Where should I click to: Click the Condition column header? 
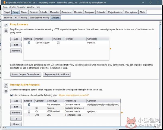click(104, 101)
